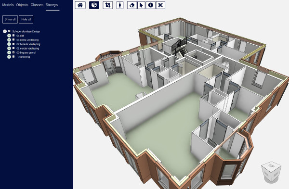Collapse the Schependomlaan Design tree node
This screenshot has width=289, height=189.
coord(5,31)
